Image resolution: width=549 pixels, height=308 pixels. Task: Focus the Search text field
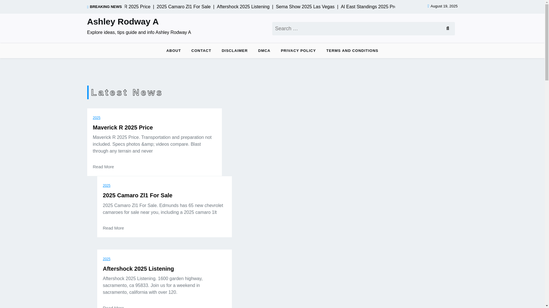[x=357, y=29]
